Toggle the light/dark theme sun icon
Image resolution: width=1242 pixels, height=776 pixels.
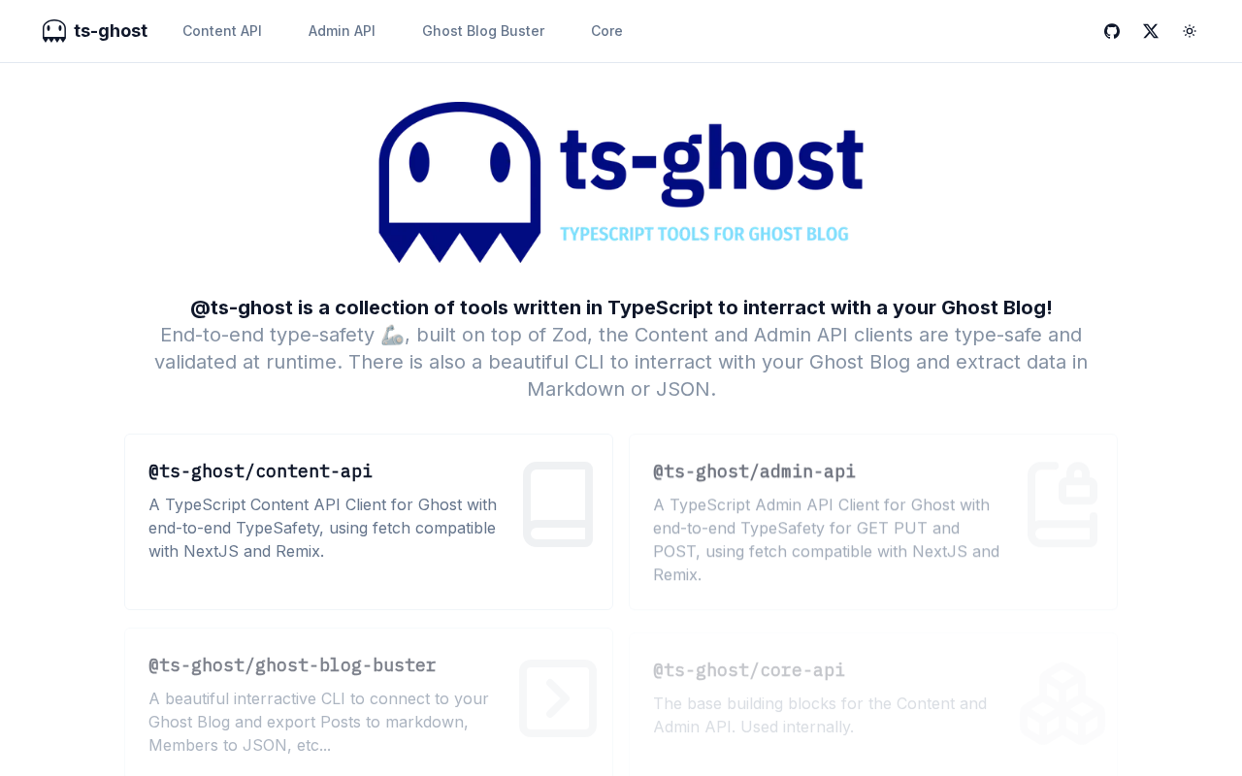[1190, 31]
